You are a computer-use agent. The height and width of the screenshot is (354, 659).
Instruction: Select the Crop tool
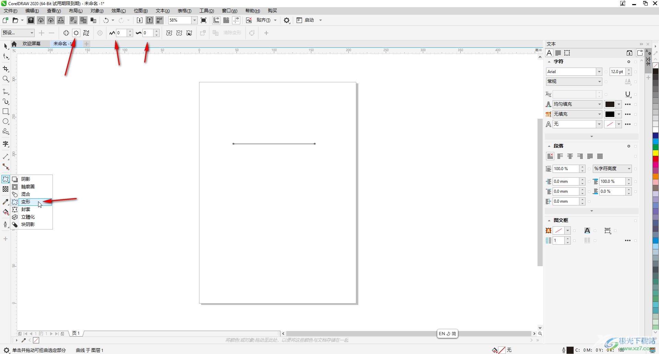pyautogui.click(x=5, y=69)
